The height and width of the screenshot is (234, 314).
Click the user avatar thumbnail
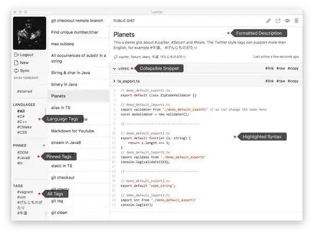pos(30,33)
